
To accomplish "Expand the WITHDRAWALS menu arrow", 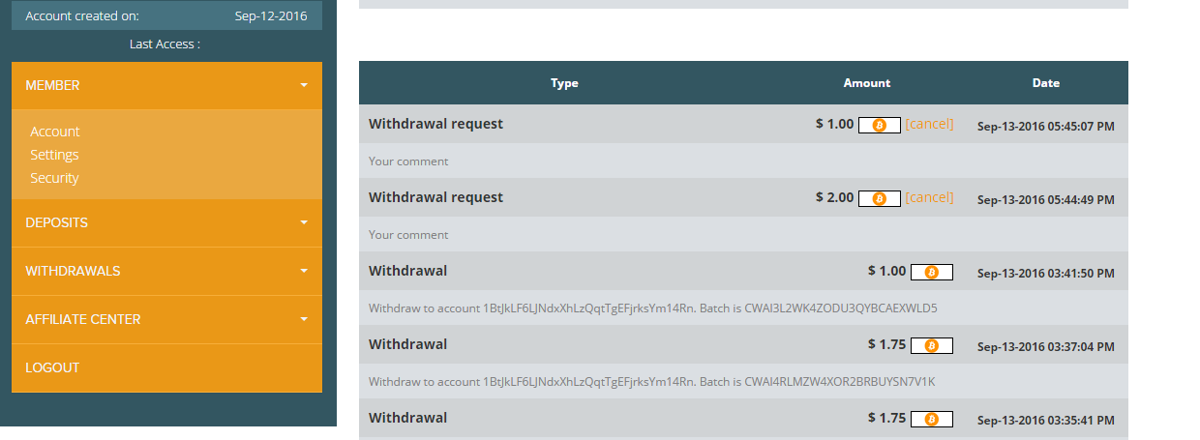I will pos(304,271).
